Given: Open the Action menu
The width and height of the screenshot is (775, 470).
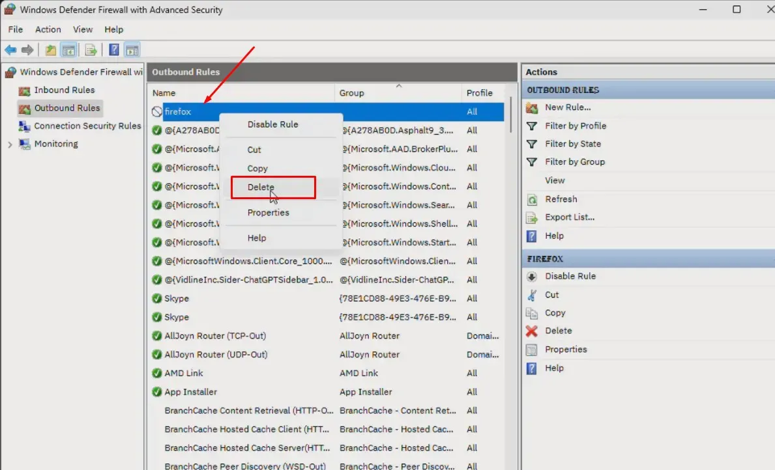Looking at the screenshot, I should click(48, 30).
